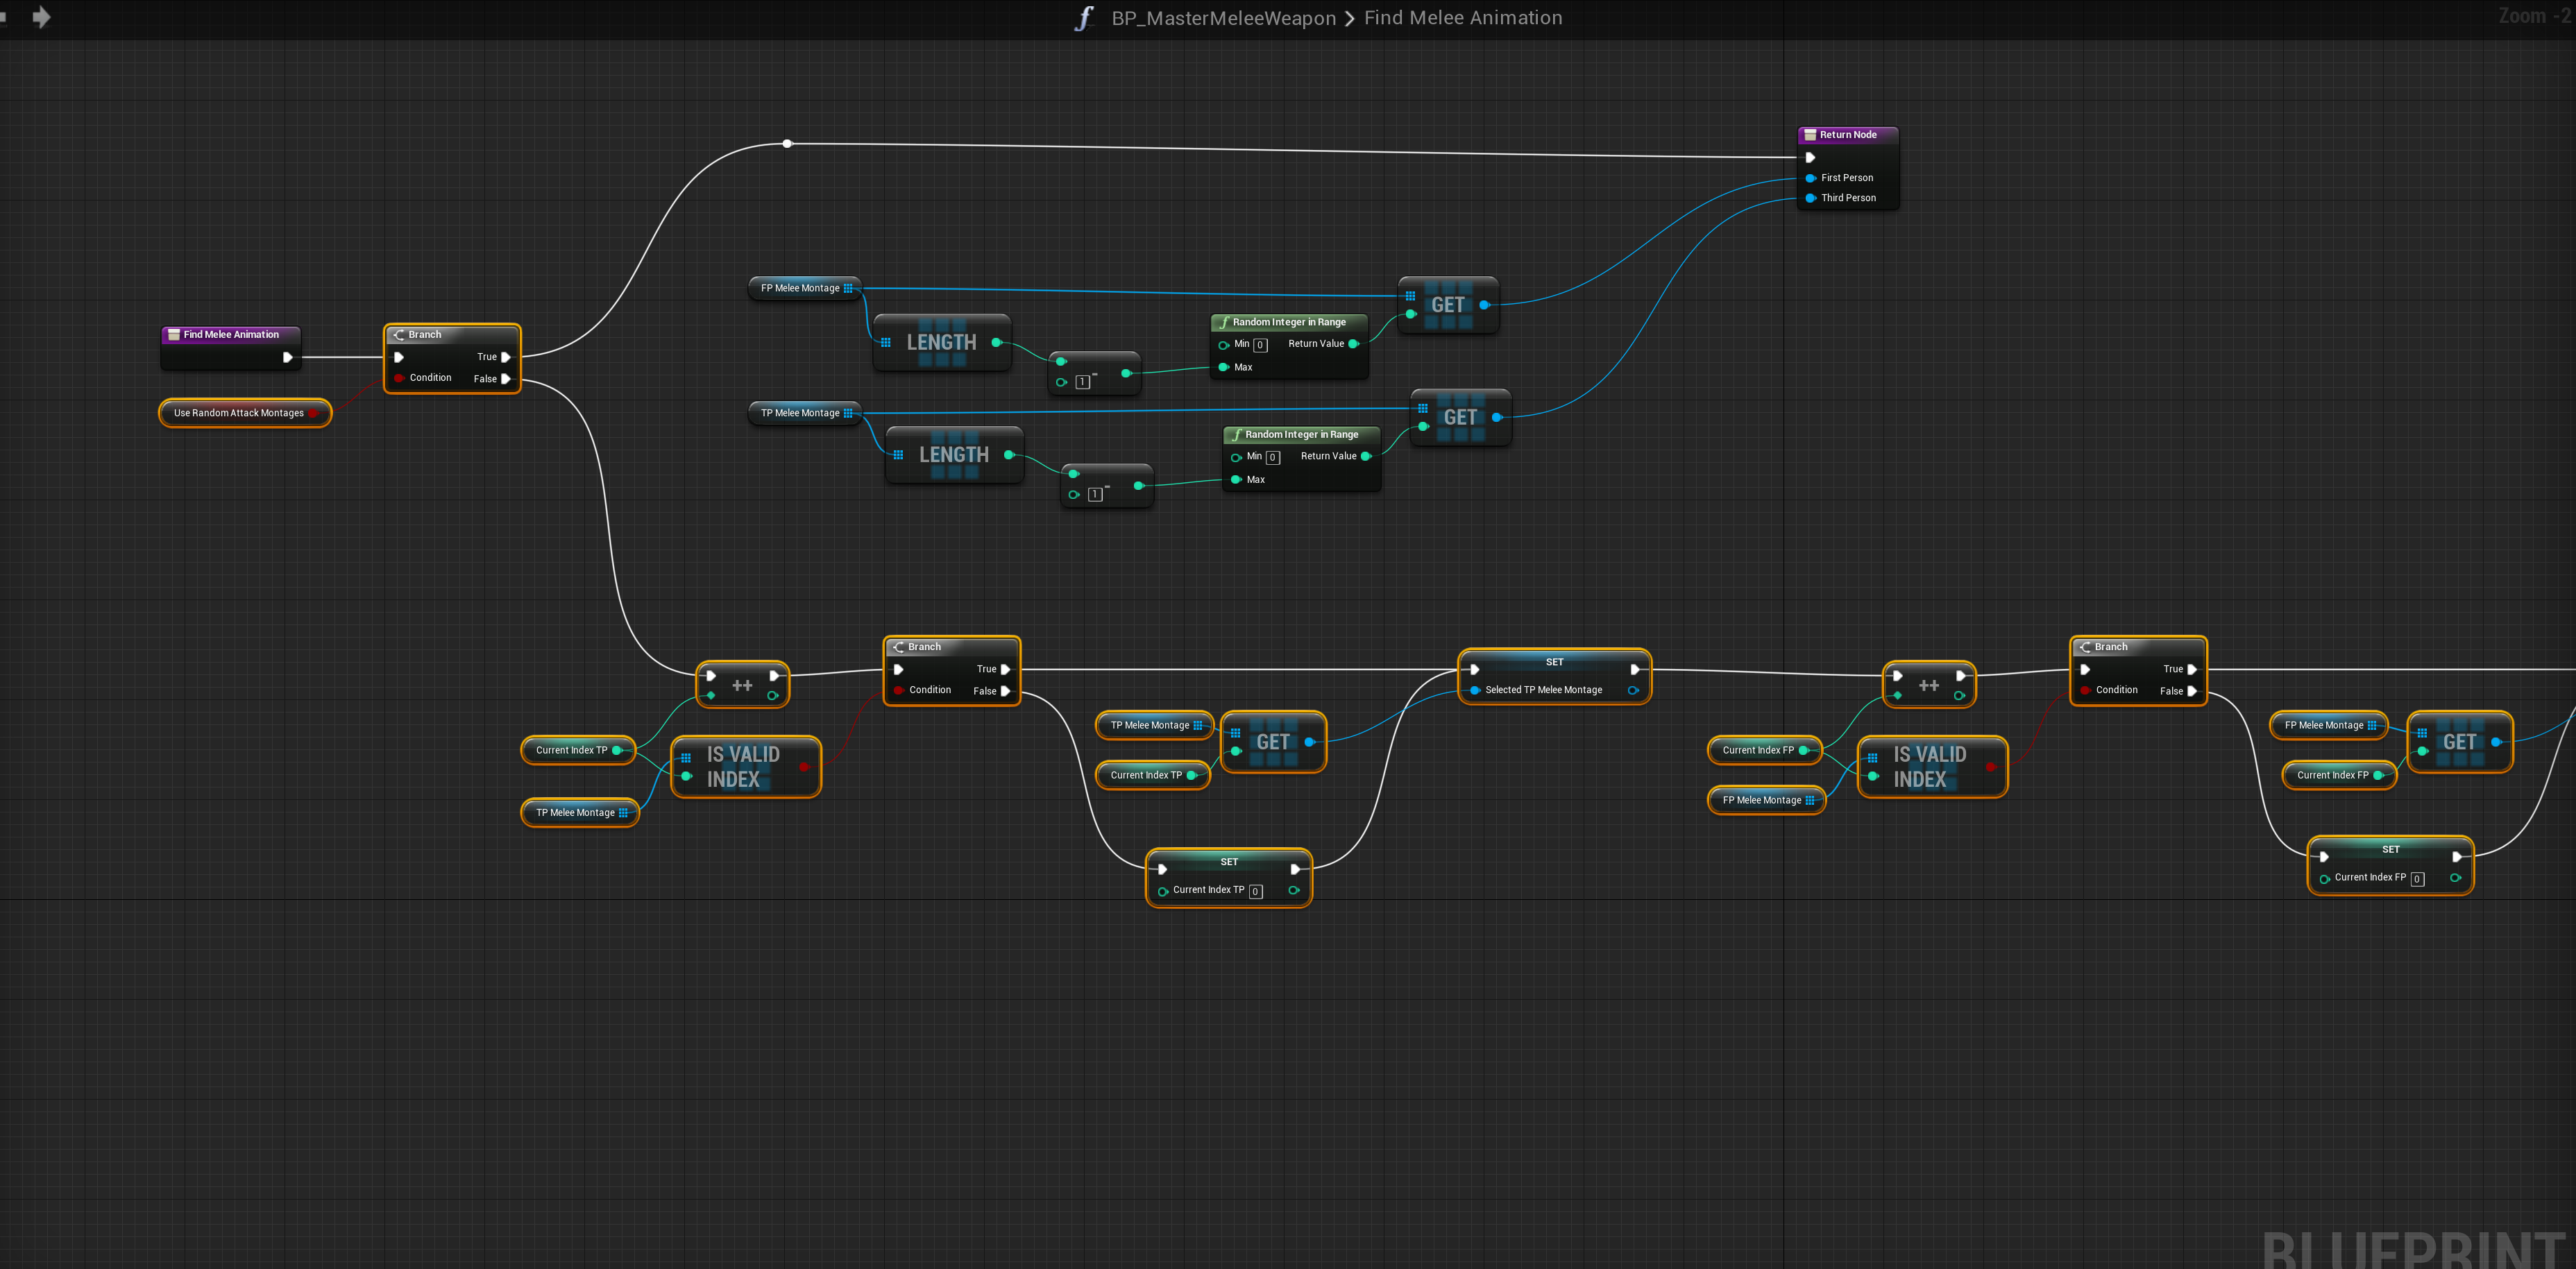
Task: Click the First Person pin on Return Node
Action: click(1810, 178)
